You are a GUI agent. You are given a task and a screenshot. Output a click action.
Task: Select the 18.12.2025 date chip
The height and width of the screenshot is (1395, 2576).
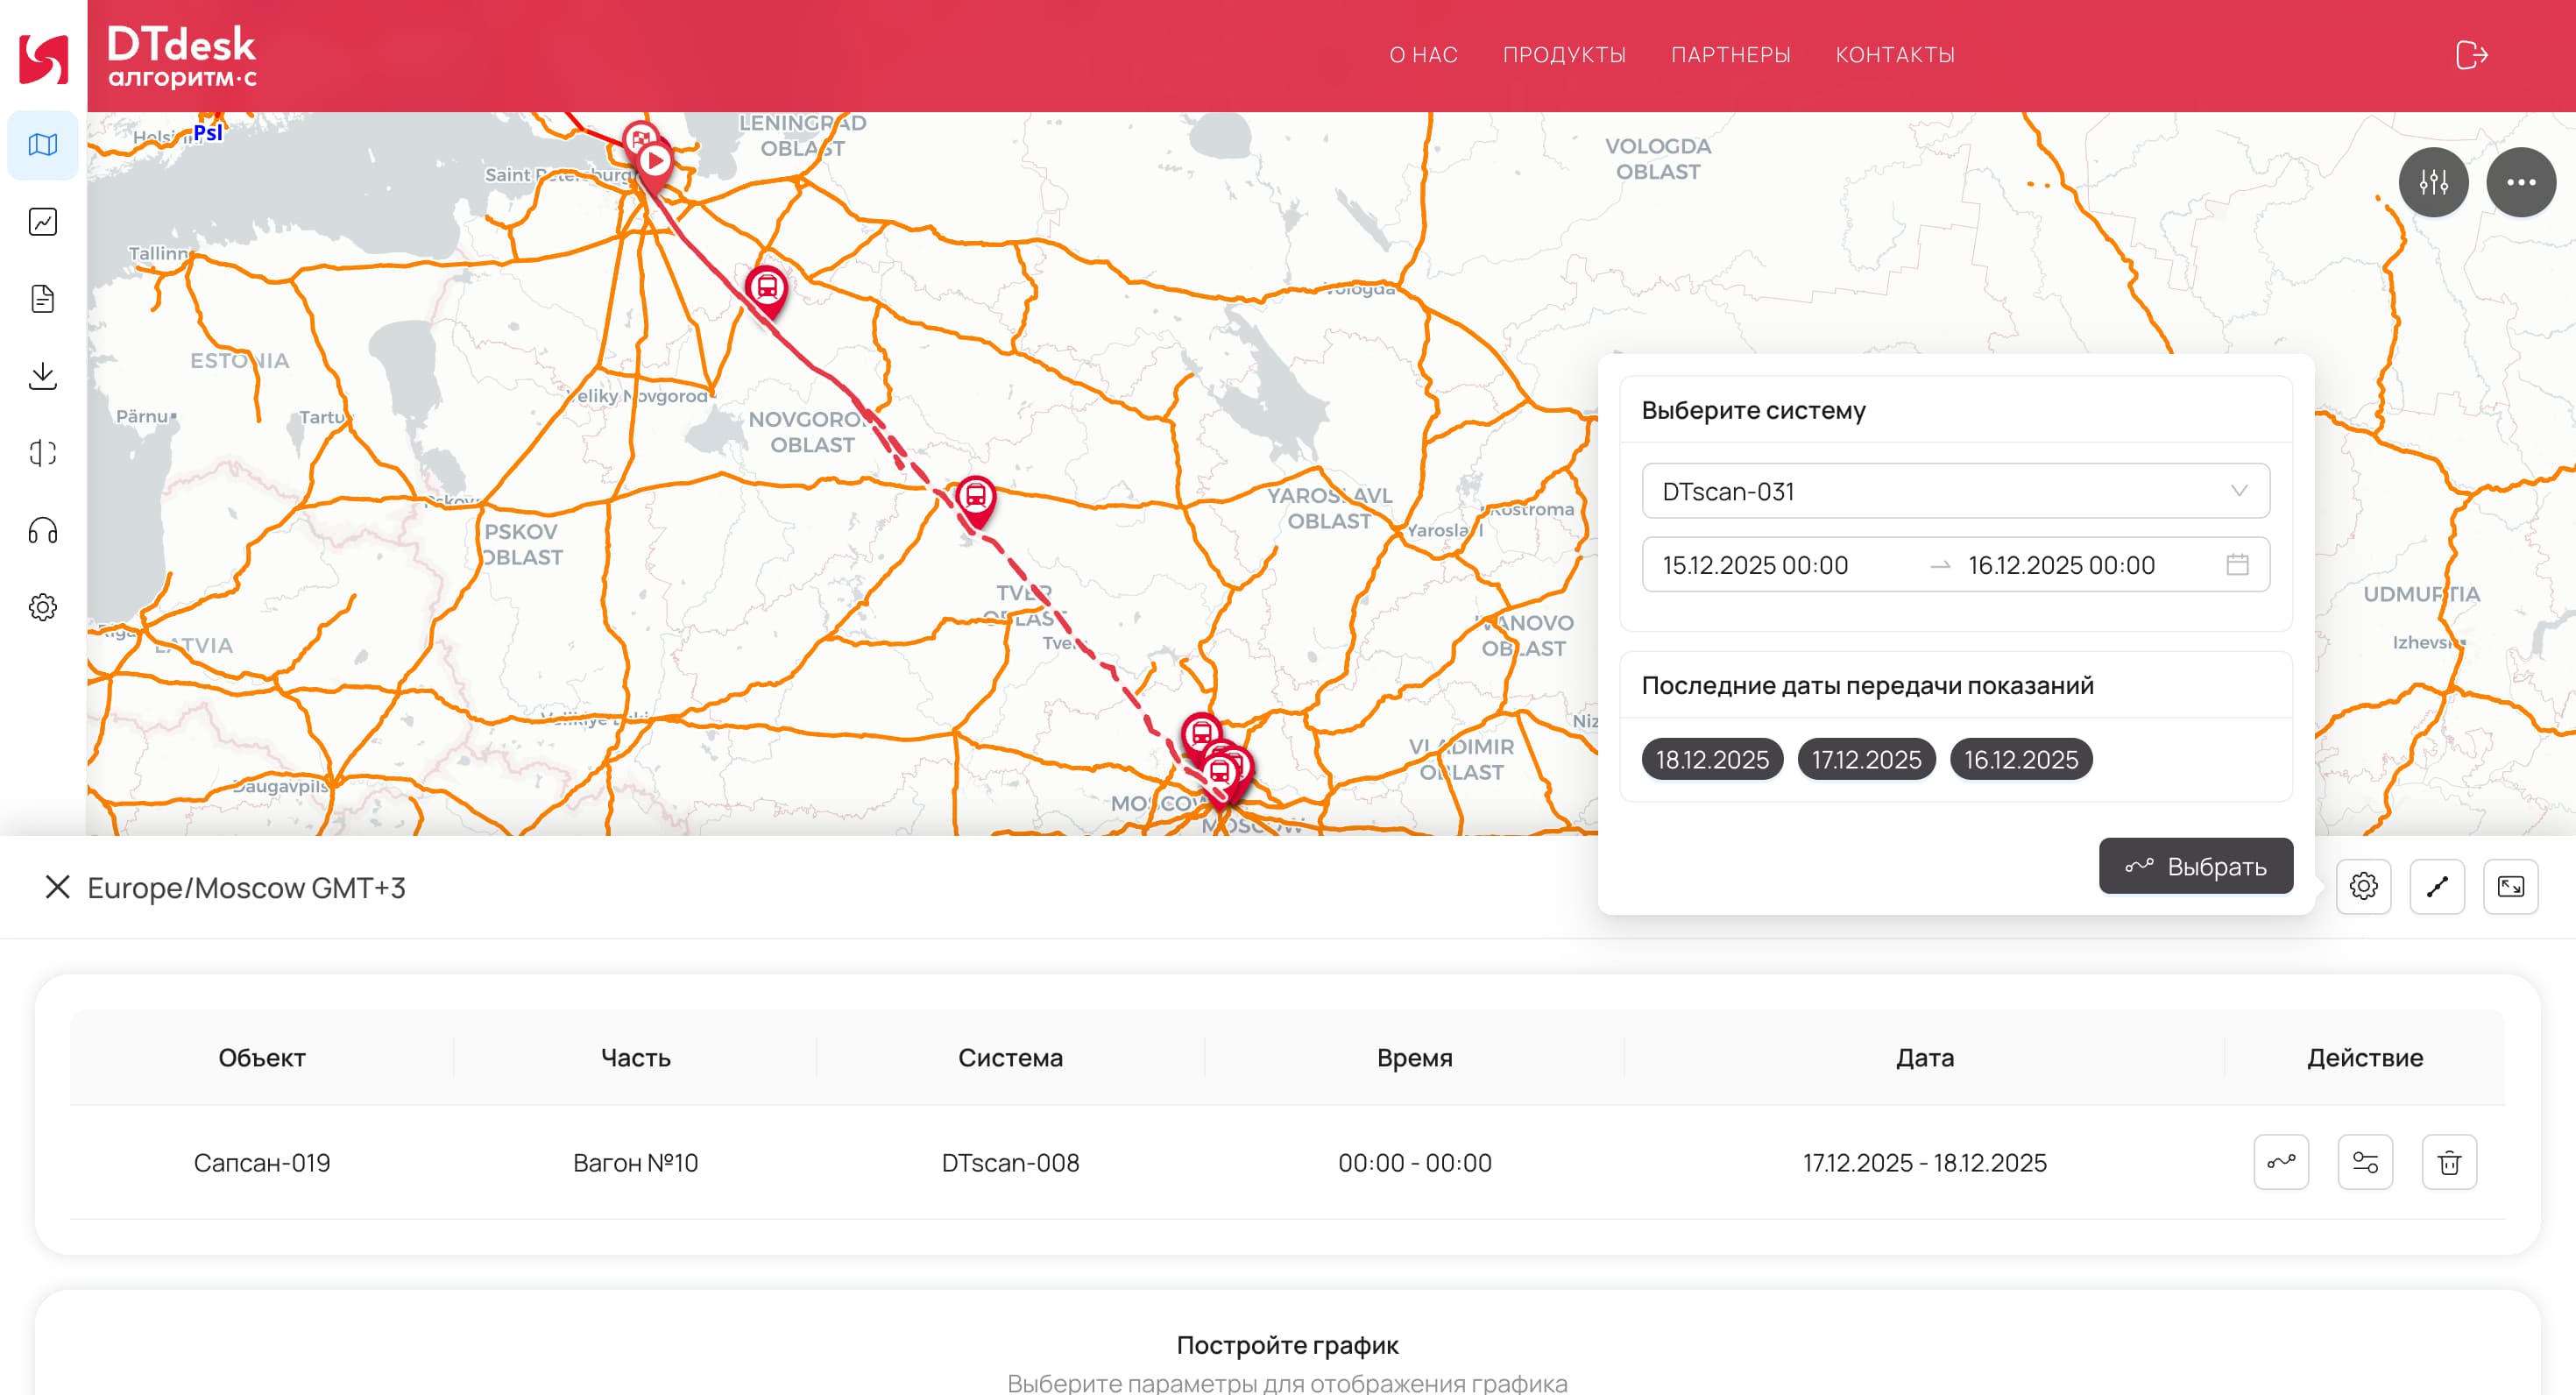pos(1712,759)
